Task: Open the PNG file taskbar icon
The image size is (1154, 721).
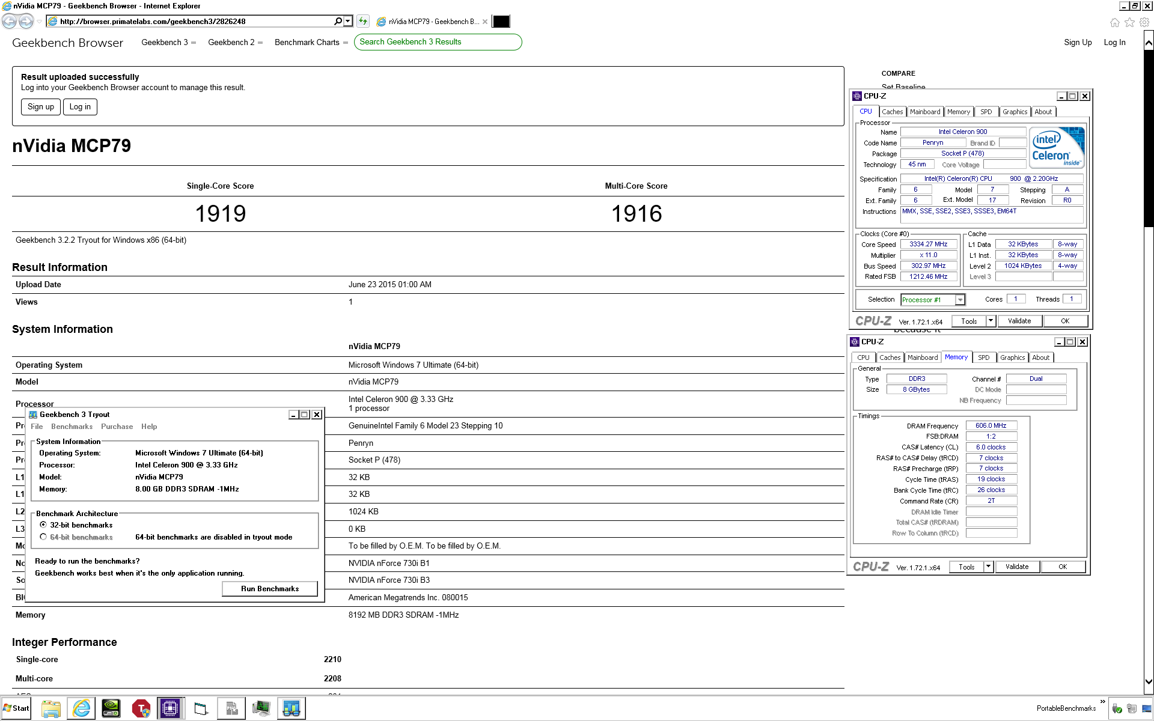Action: (x=231, y=708)
